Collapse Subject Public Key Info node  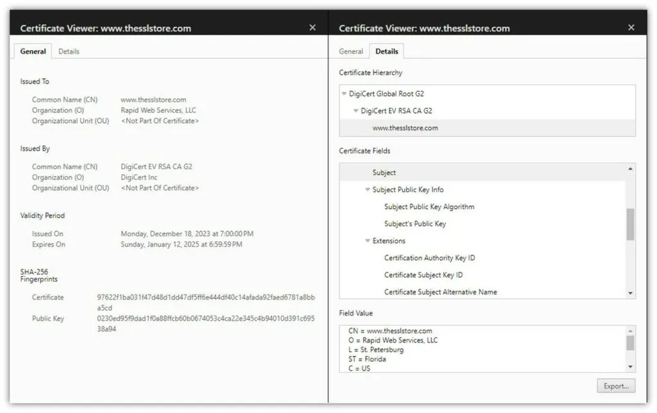pos(368,190)
